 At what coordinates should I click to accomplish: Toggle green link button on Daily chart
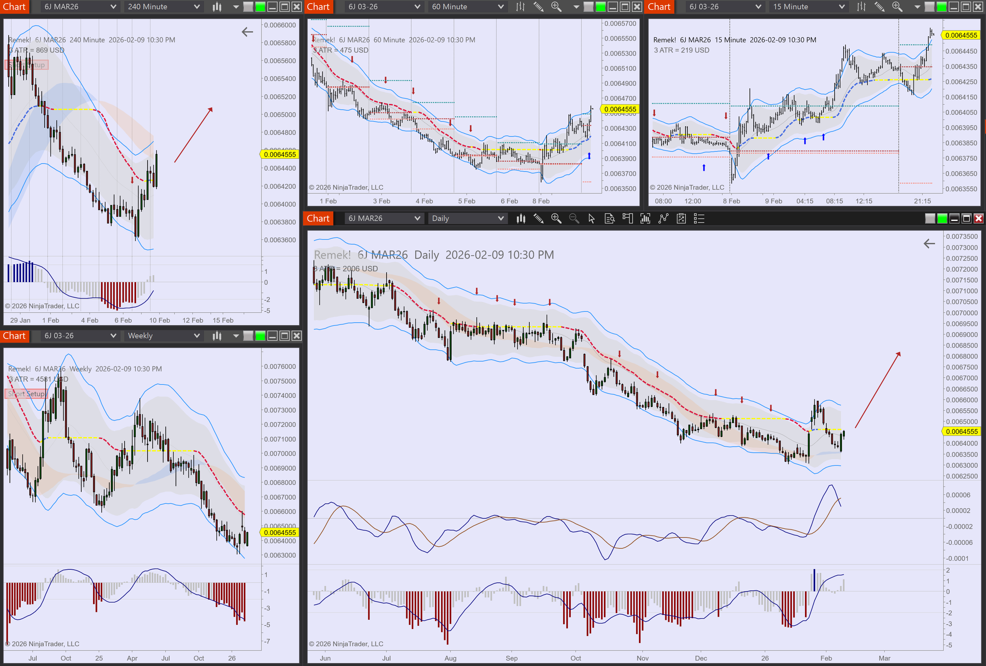(x=942, y=218)
